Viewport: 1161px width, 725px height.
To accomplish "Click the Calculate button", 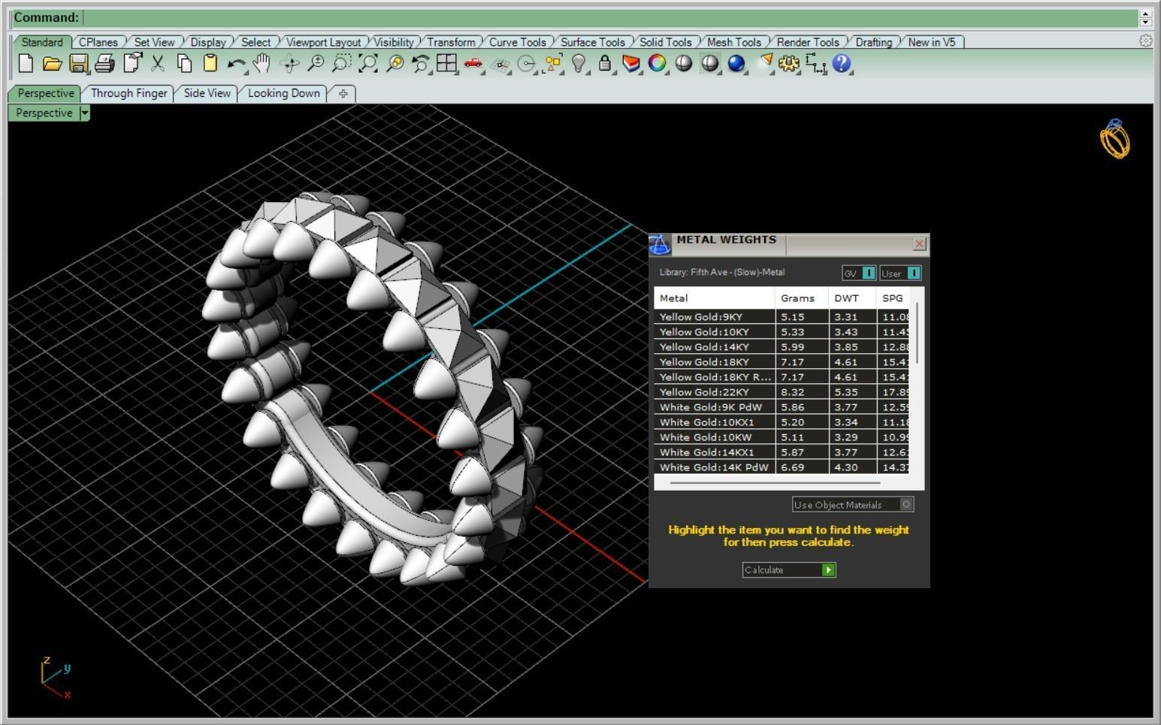I will [x=789, y=569].
